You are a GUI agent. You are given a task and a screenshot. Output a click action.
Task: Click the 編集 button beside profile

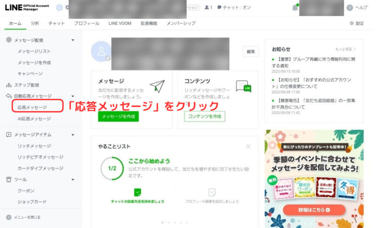pyautogui.click(x=251, y=52)
